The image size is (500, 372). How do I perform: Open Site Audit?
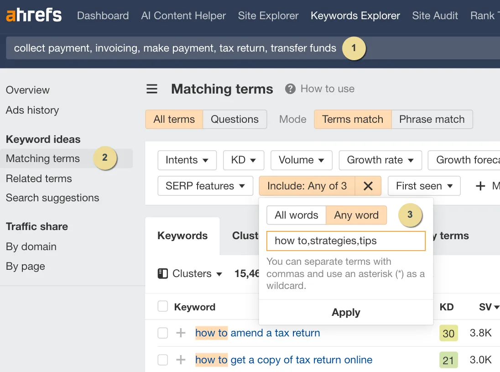435,16
